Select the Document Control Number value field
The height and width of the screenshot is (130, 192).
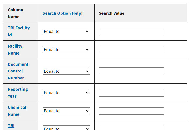point(131,71)
